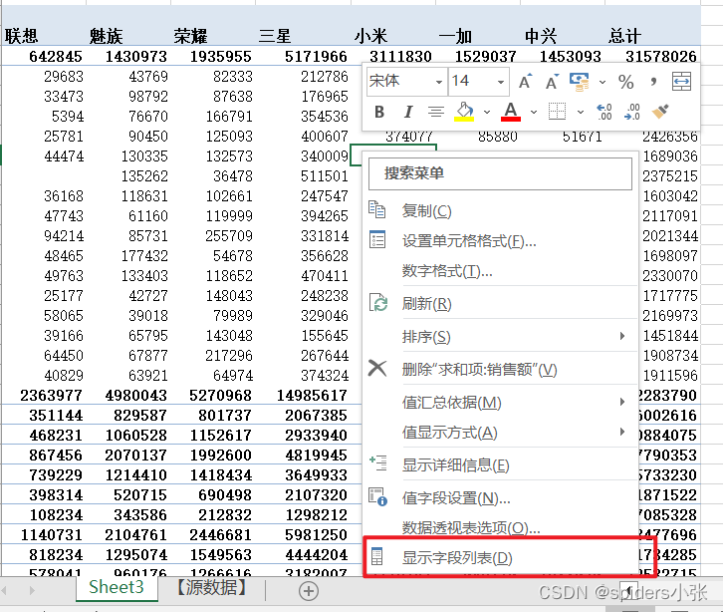Toggle bold in the mini toolbar
723x612 pixels.
pyautogui.click(x=379, y=112)
